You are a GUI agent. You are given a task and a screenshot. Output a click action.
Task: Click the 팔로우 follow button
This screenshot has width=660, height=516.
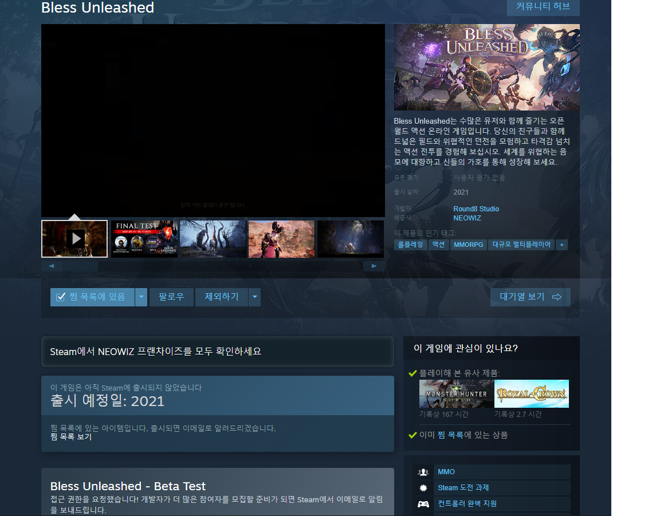click(x=171, y=297)
